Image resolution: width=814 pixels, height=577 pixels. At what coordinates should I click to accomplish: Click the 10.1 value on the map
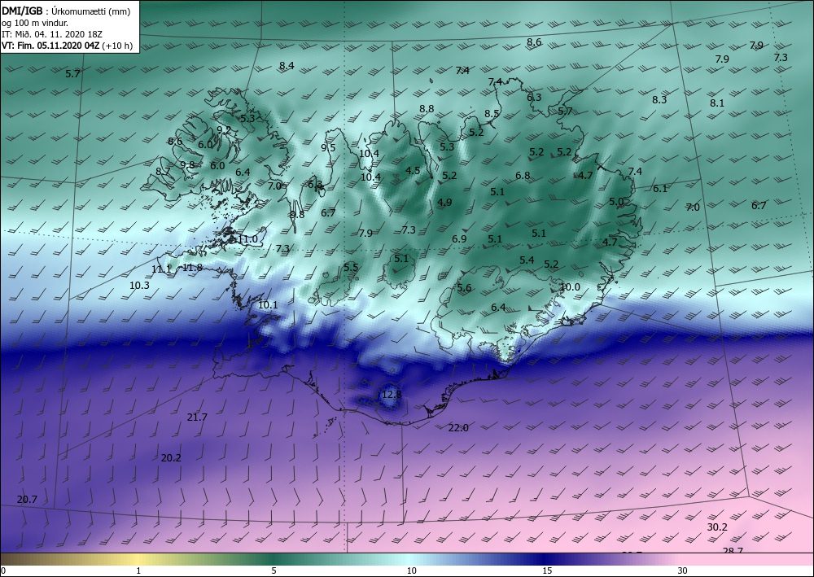pyautogui.click(x=268, y=304)
